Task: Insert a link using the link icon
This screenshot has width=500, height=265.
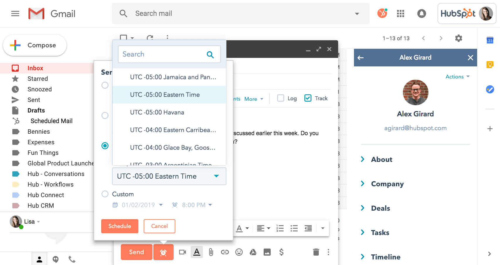Action: click(225, 252)
